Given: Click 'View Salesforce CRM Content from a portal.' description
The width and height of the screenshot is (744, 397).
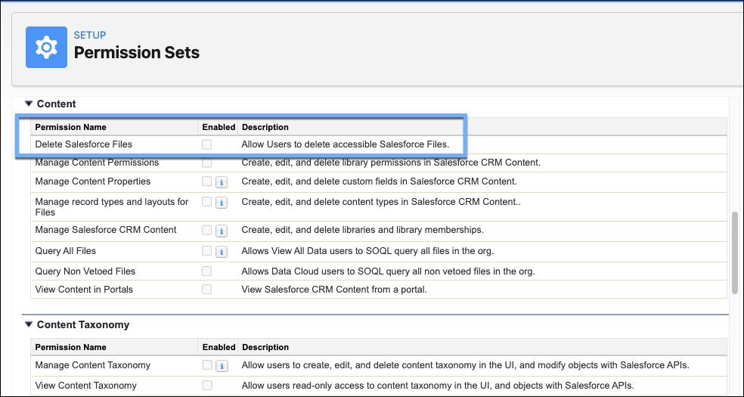Looking at the screenshot, I should click(334, 290).
